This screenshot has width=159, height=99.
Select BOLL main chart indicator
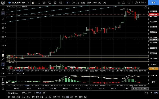click(24, 93)
